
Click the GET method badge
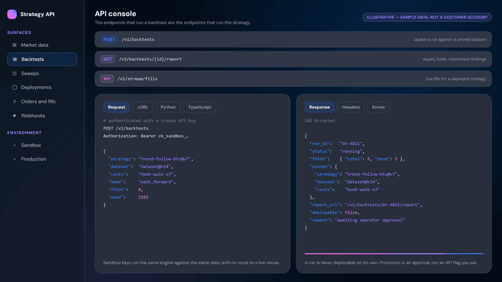point(108,59)
